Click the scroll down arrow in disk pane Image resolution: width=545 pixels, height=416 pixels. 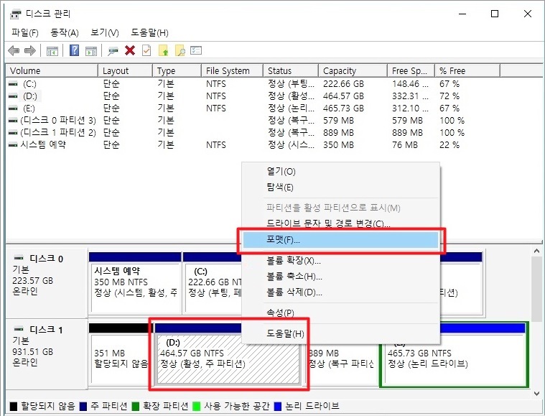536,394
